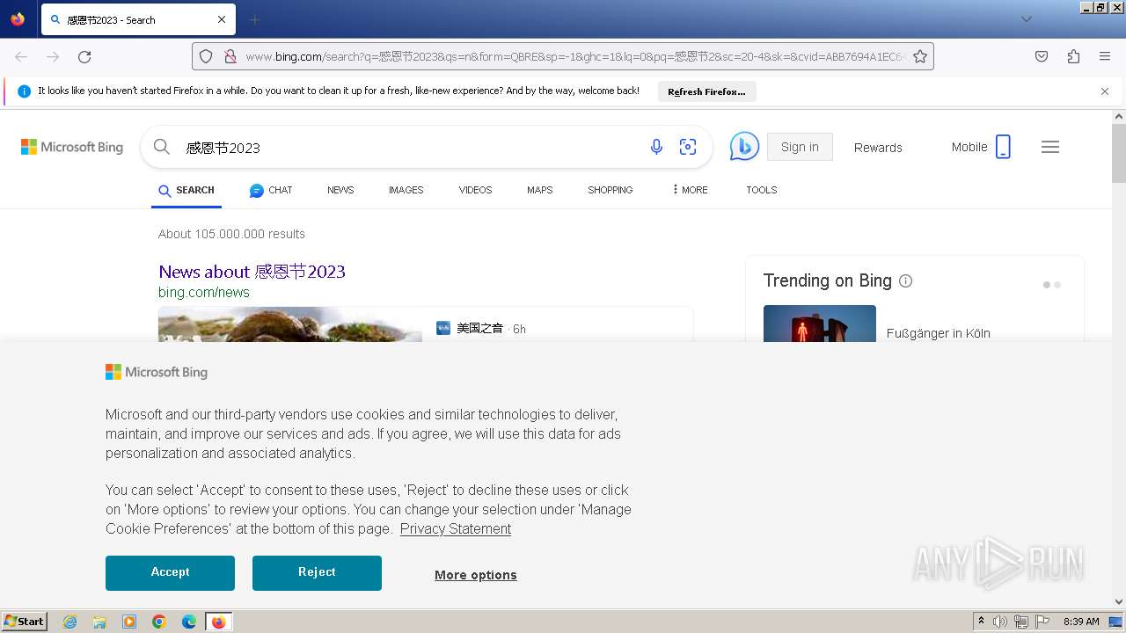Viewport: 1126px width, 633px height.
Task: Reload the current page
Action: (x=84, y=56)
